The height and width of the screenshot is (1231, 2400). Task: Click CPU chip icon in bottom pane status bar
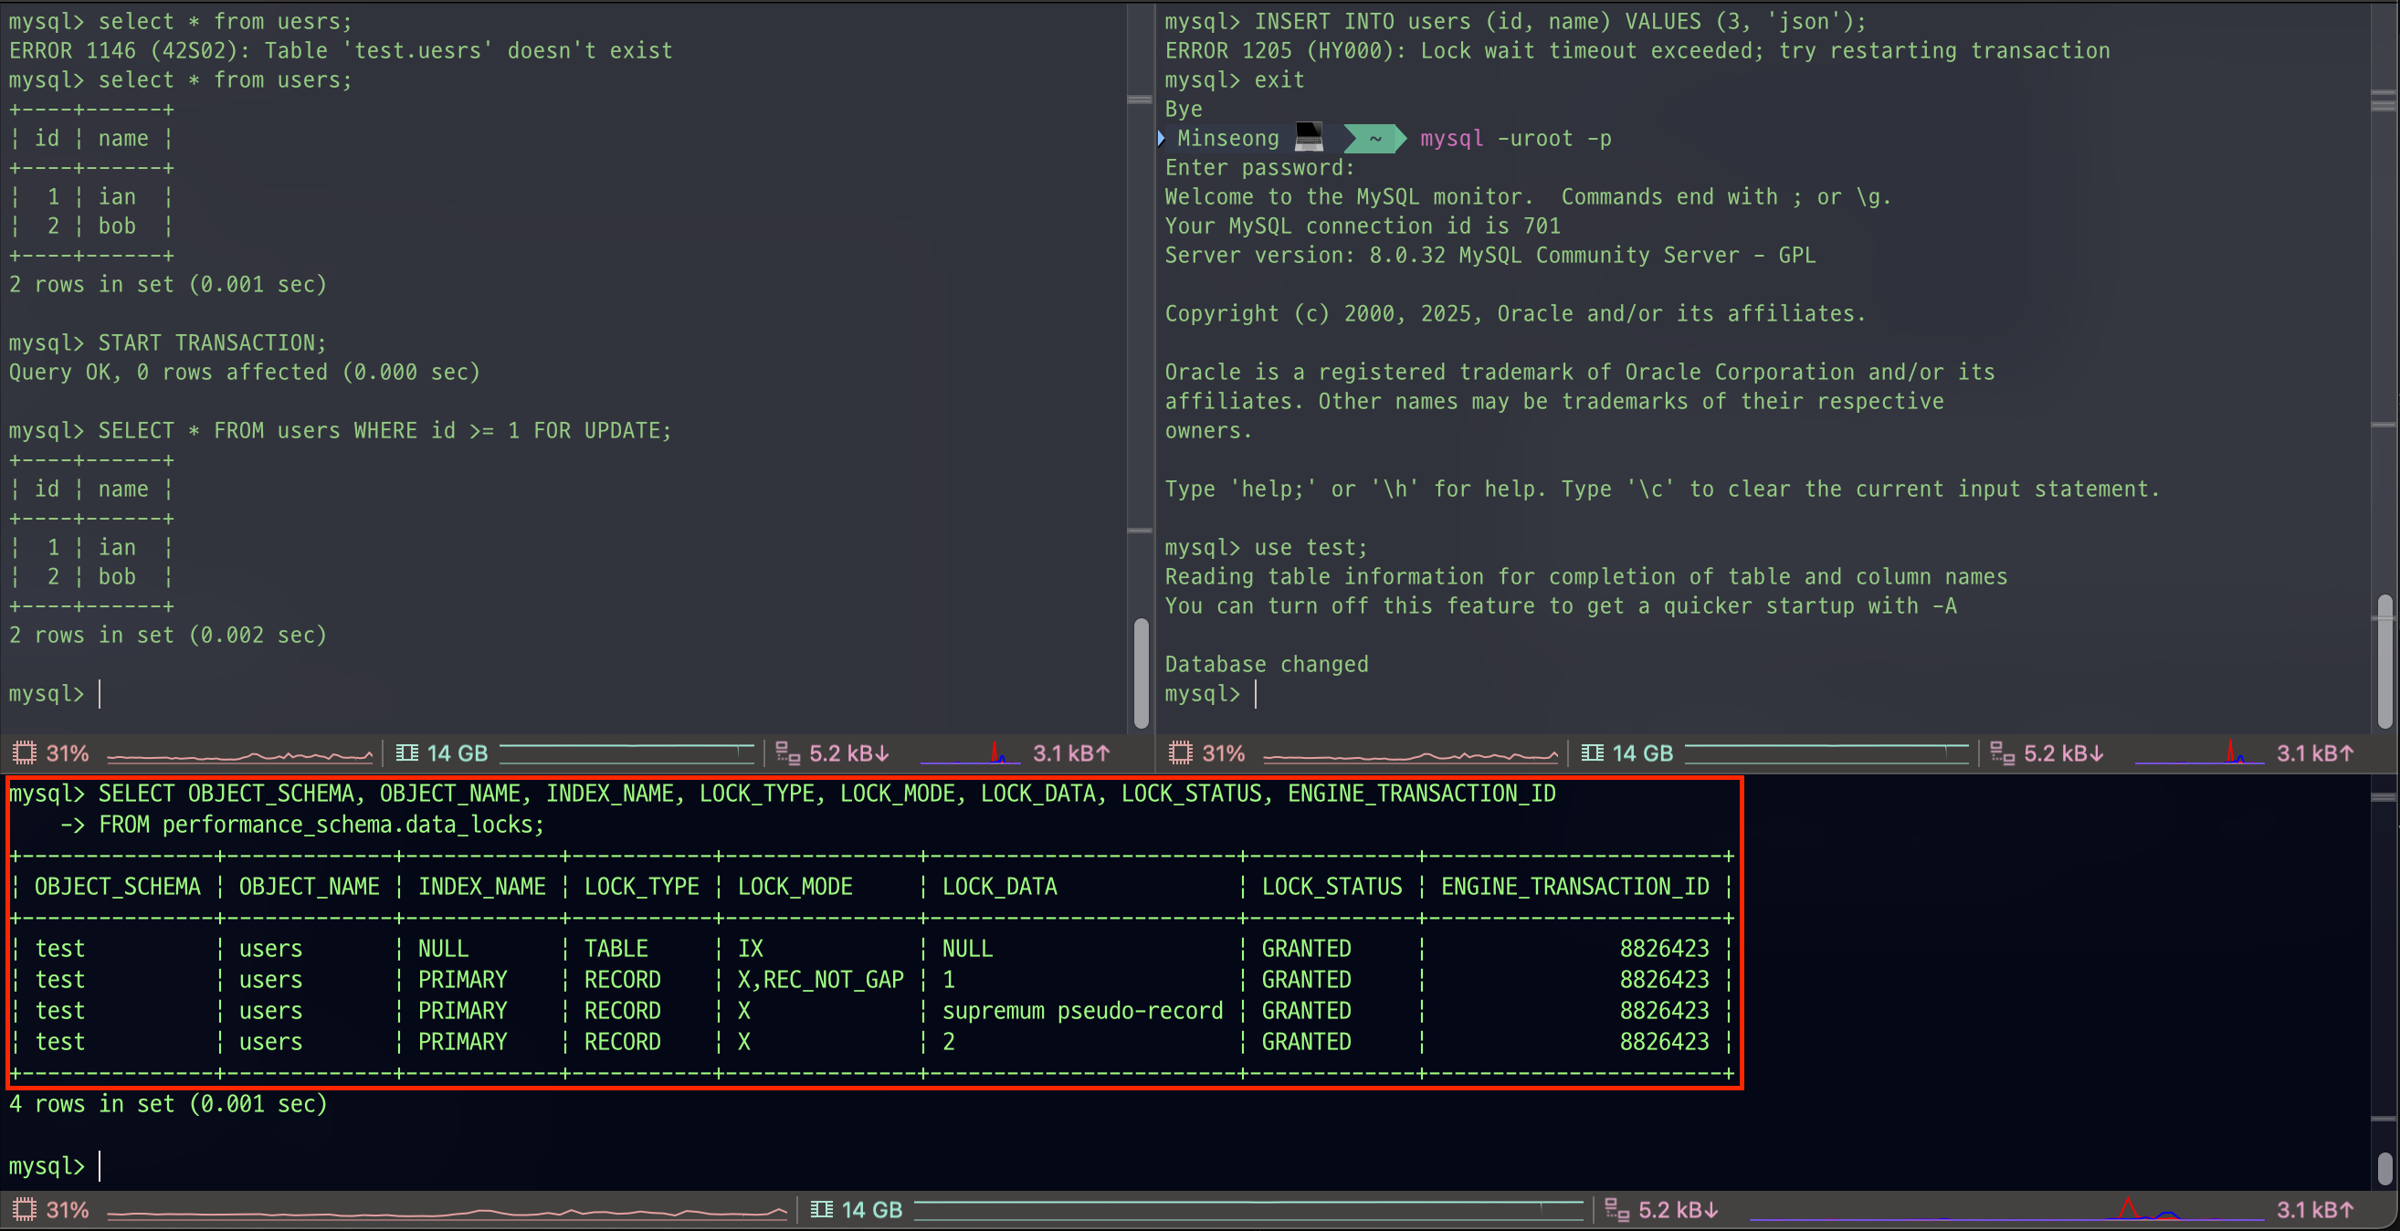(x=26, y=1210)
